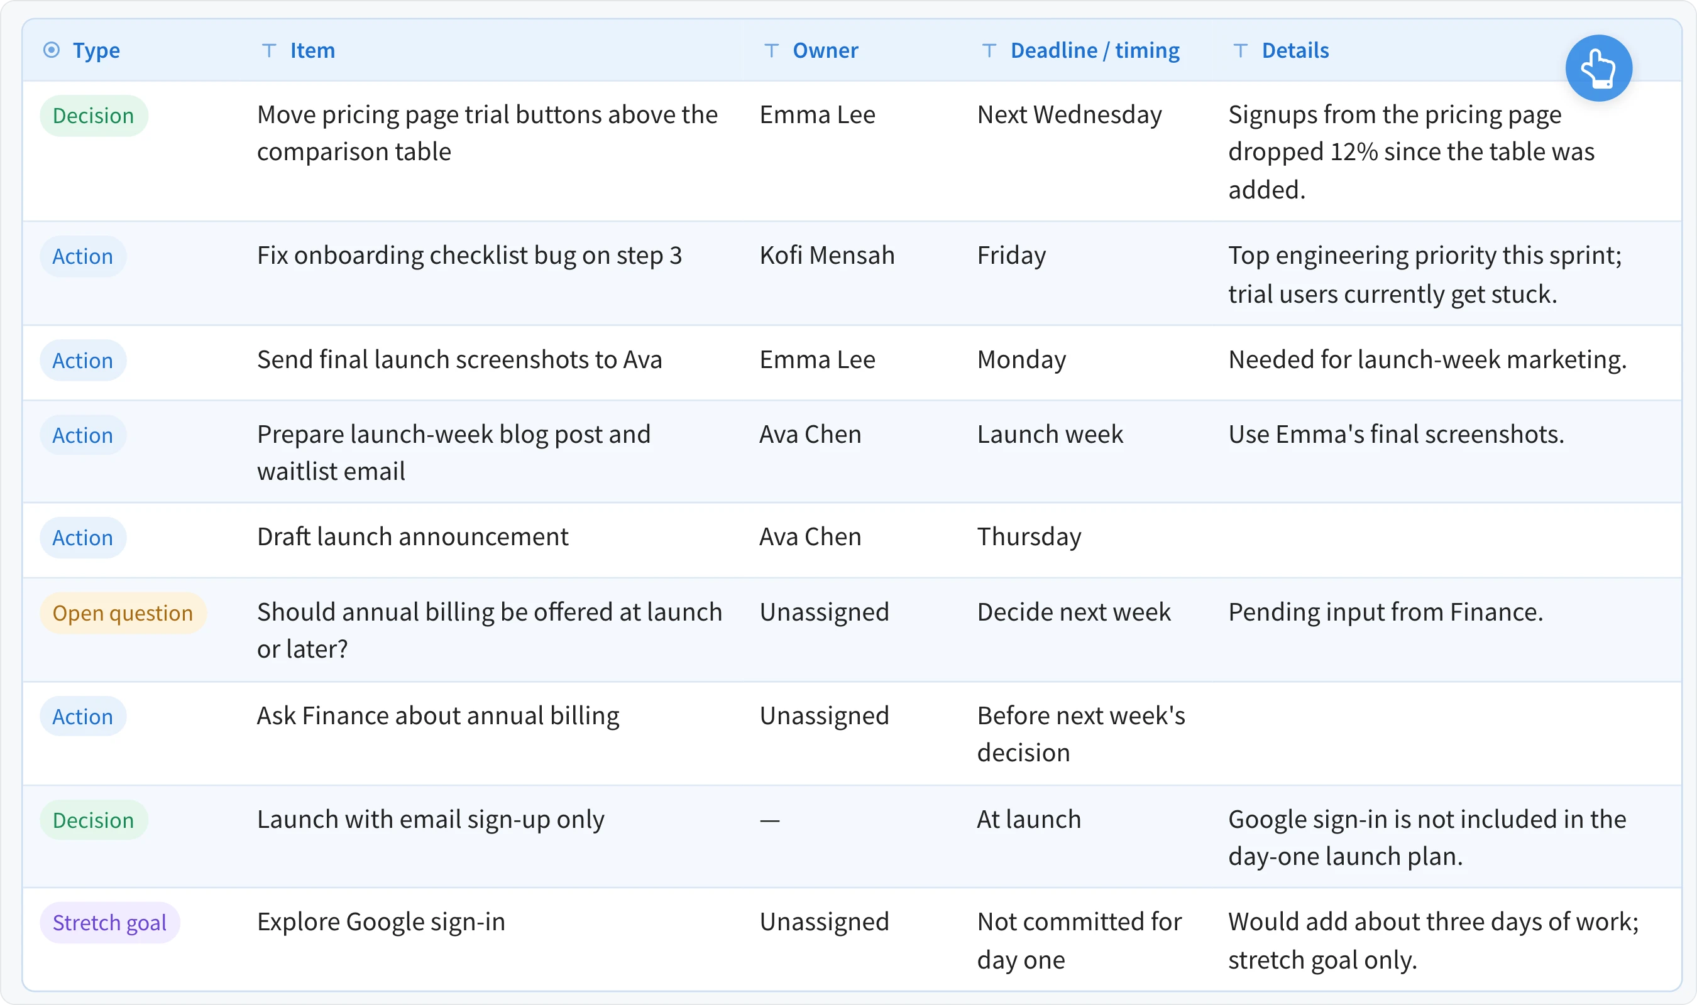Screen dimensions: 1697x1005
Task: Click Action tag on Ask Finance row
Action: (x=82, y=717)
